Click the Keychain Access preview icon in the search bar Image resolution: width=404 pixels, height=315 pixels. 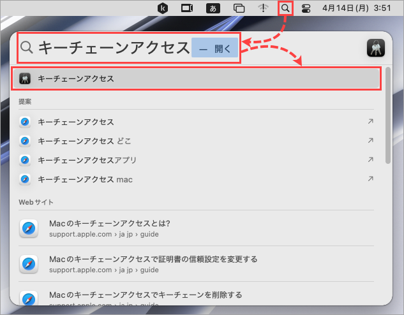point(376,48)
